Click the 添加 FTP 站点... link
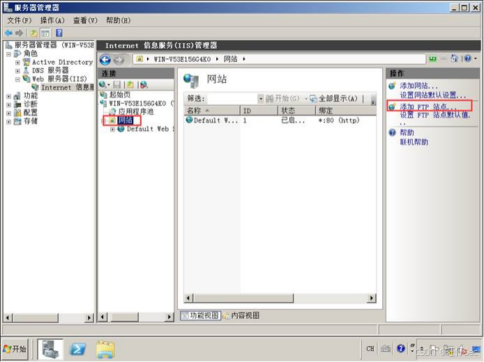Image resolution: width=484 pixels, height=362 pixels. tap(428, 107)
